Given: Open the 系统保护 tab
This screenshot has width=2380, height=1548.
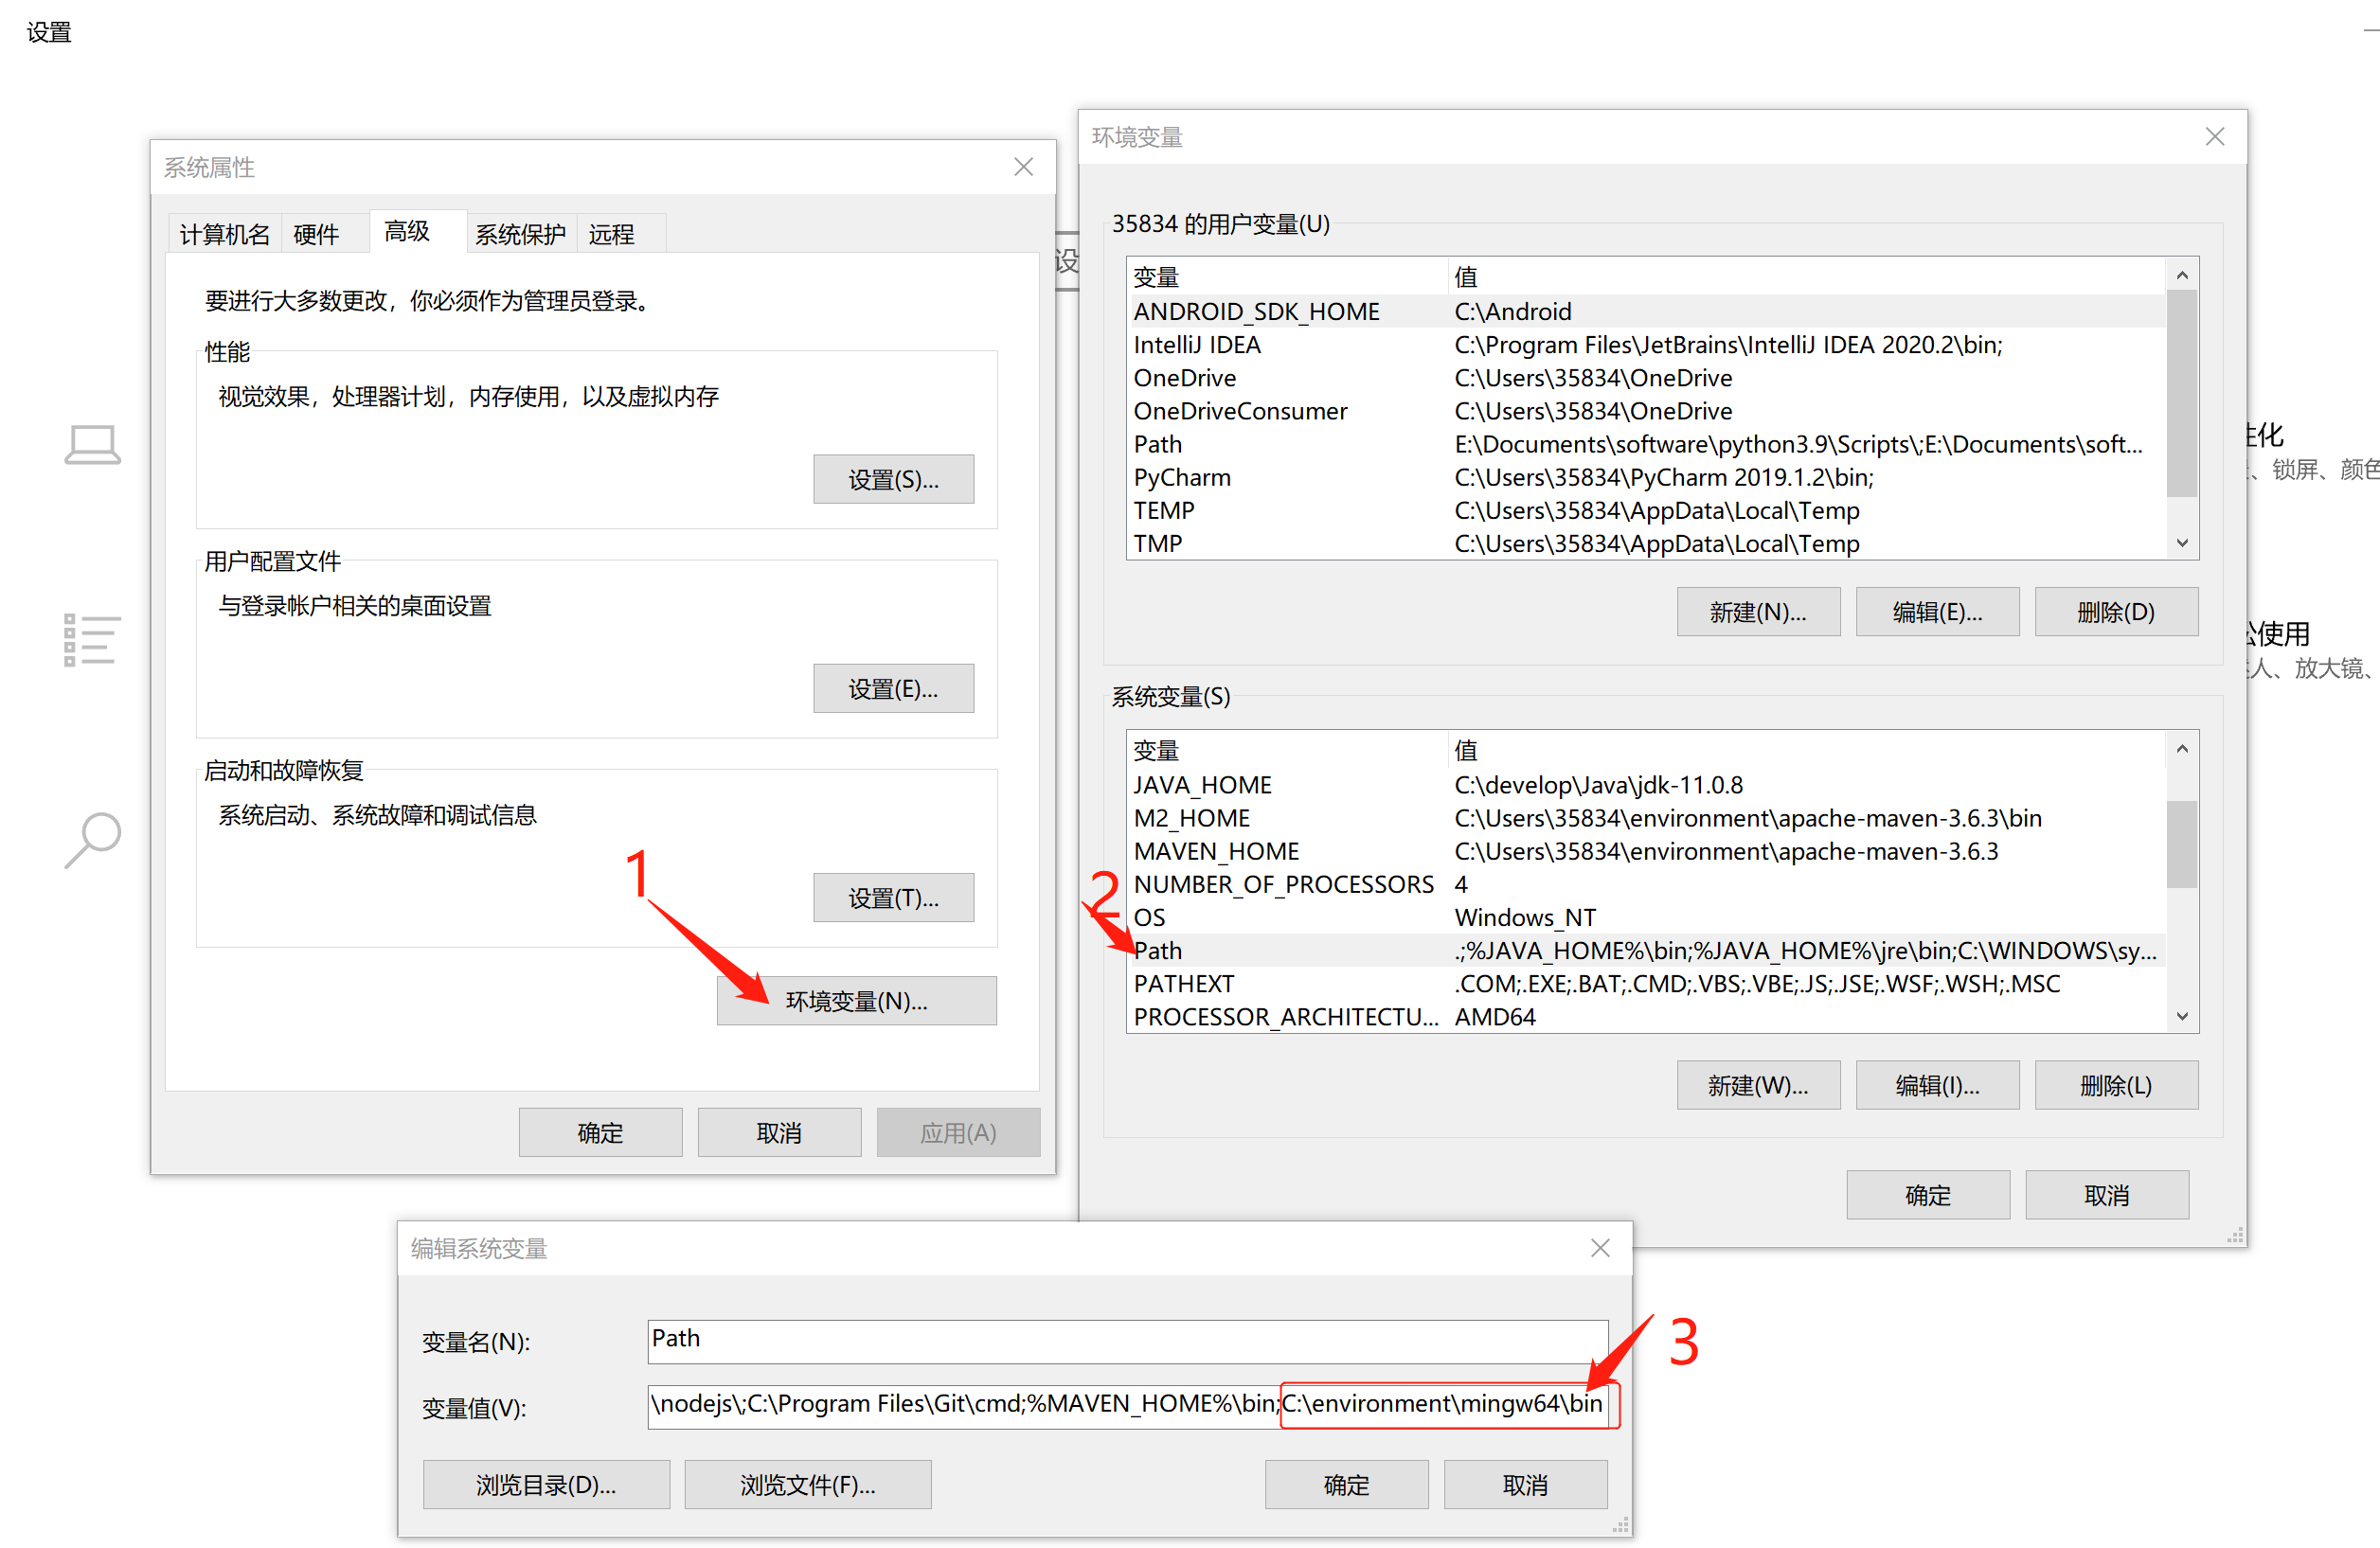Looking at the screenshot, I should 519,234.
